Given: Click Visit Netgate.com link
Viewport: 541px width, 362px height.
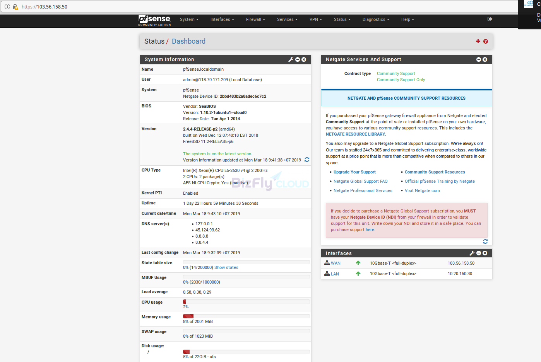Looking at the screenshot, I should [422, 190].
